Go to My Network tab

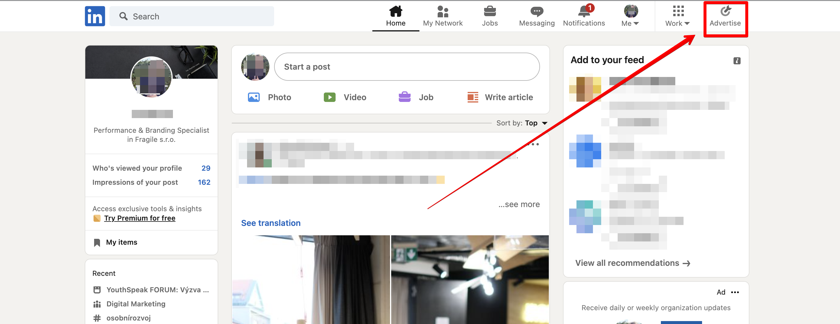[x=442, y=16]
